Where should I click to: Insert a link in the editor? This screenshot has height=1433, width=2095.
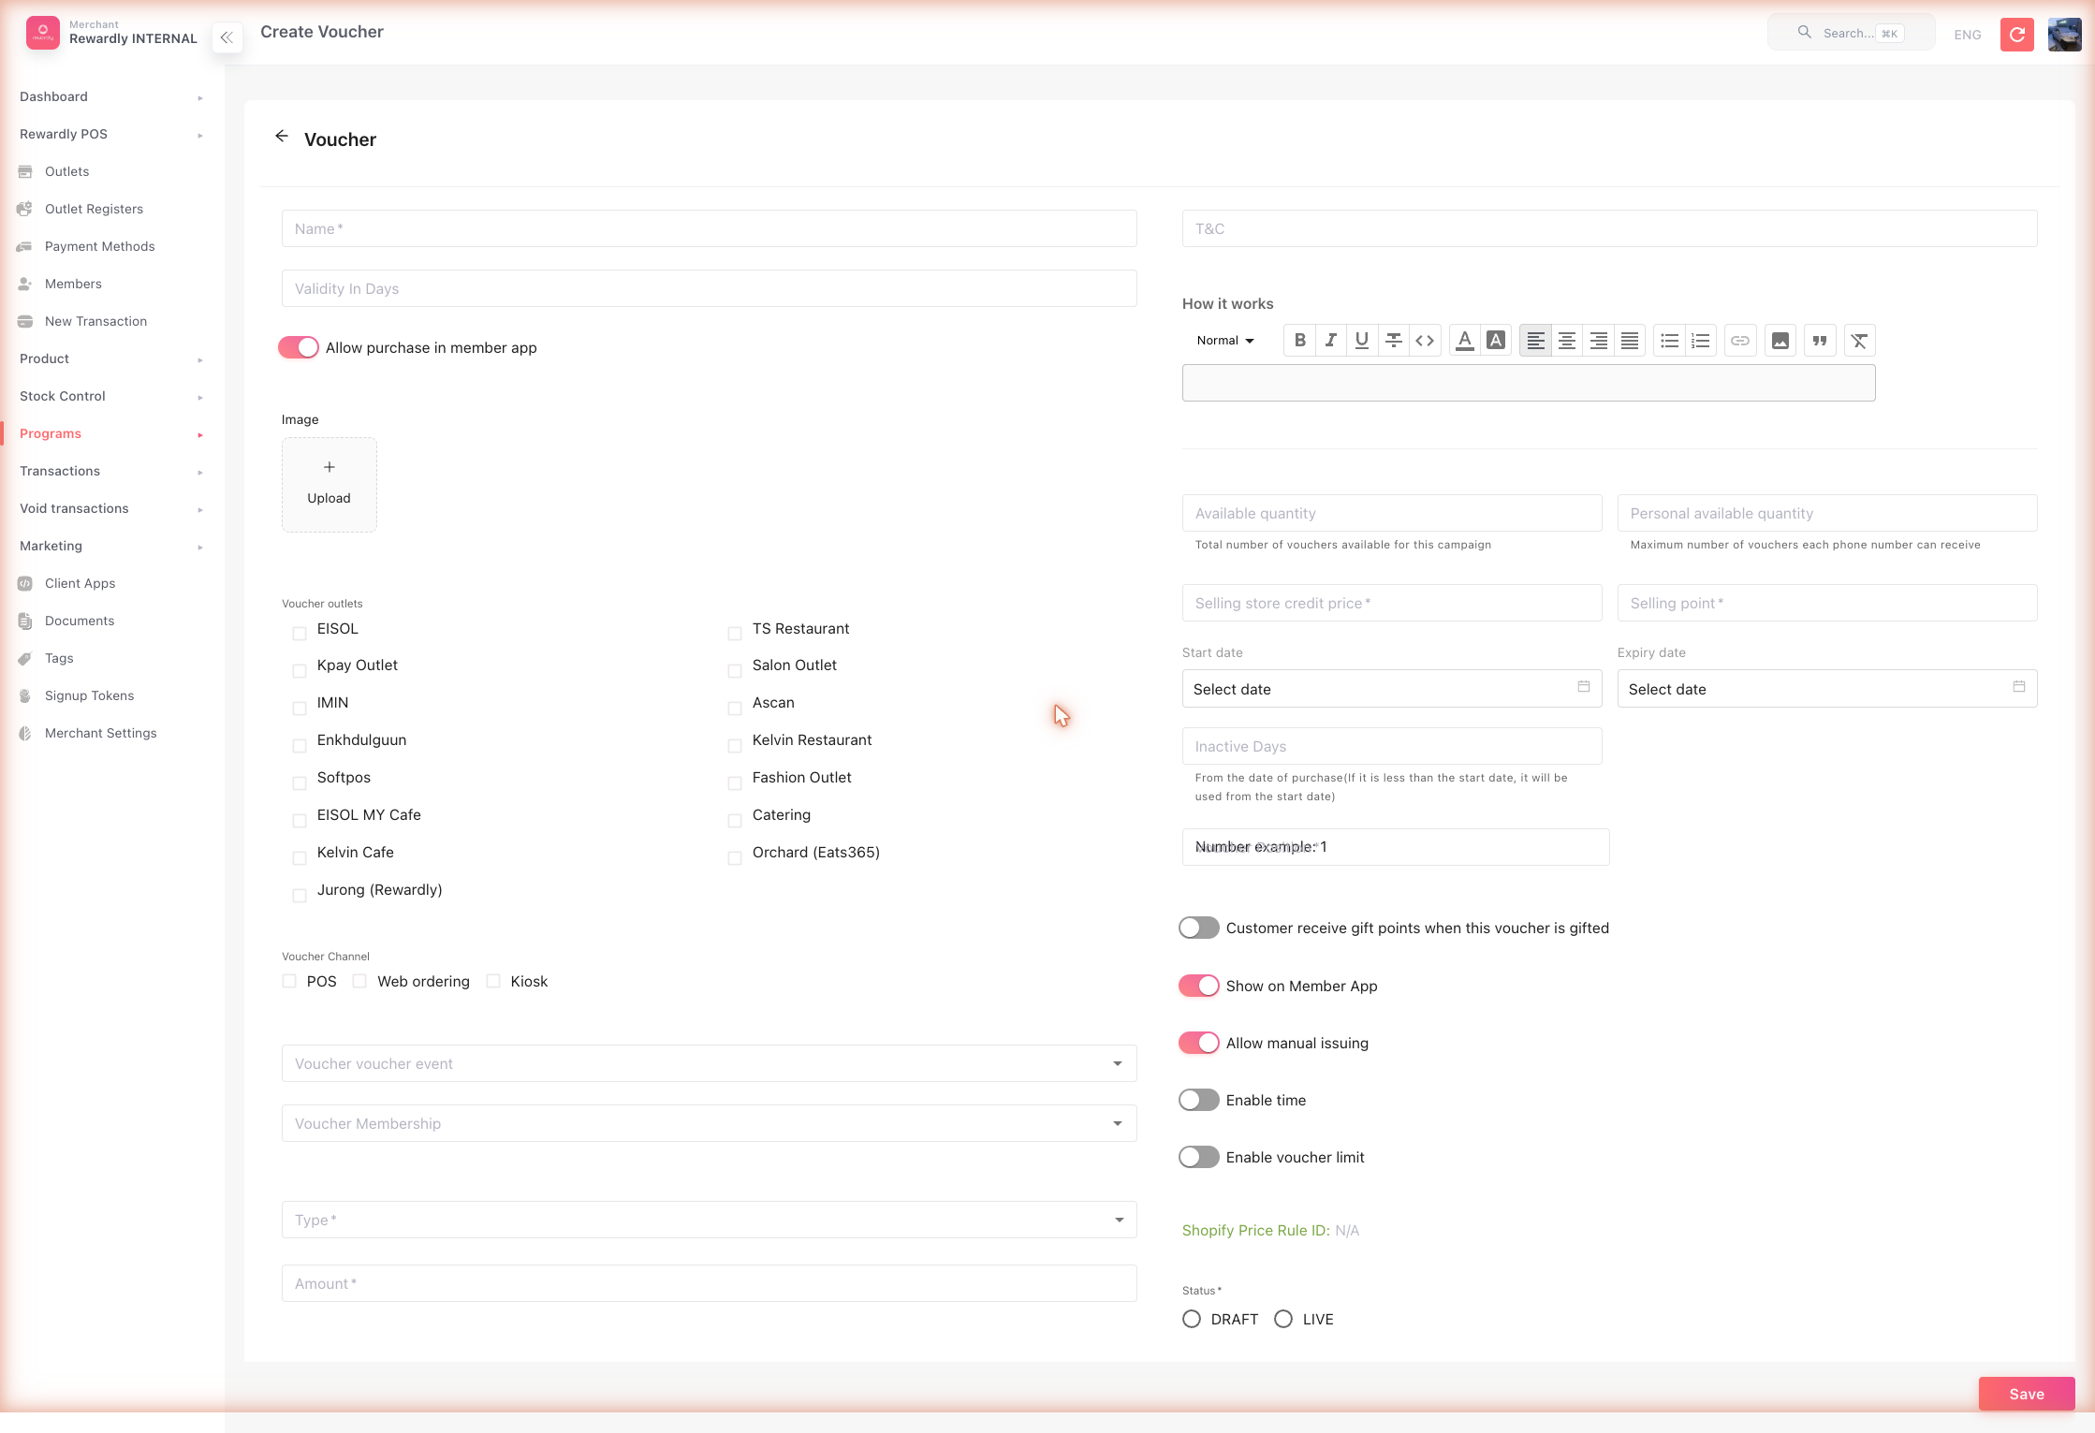(1740, 341)
